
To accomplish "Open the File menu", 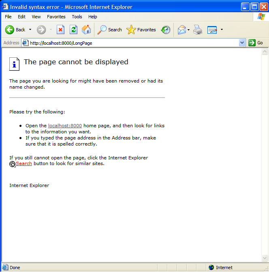I will pyautogui.click(x=8, y=17).
